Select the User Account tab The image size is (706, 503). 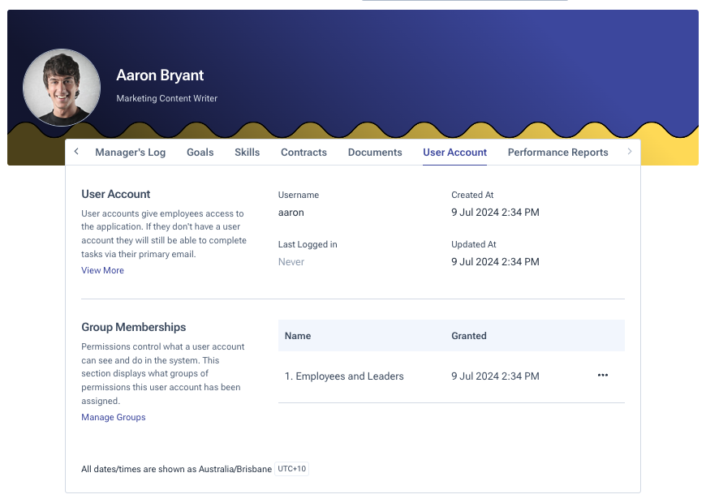click(454, 153)
